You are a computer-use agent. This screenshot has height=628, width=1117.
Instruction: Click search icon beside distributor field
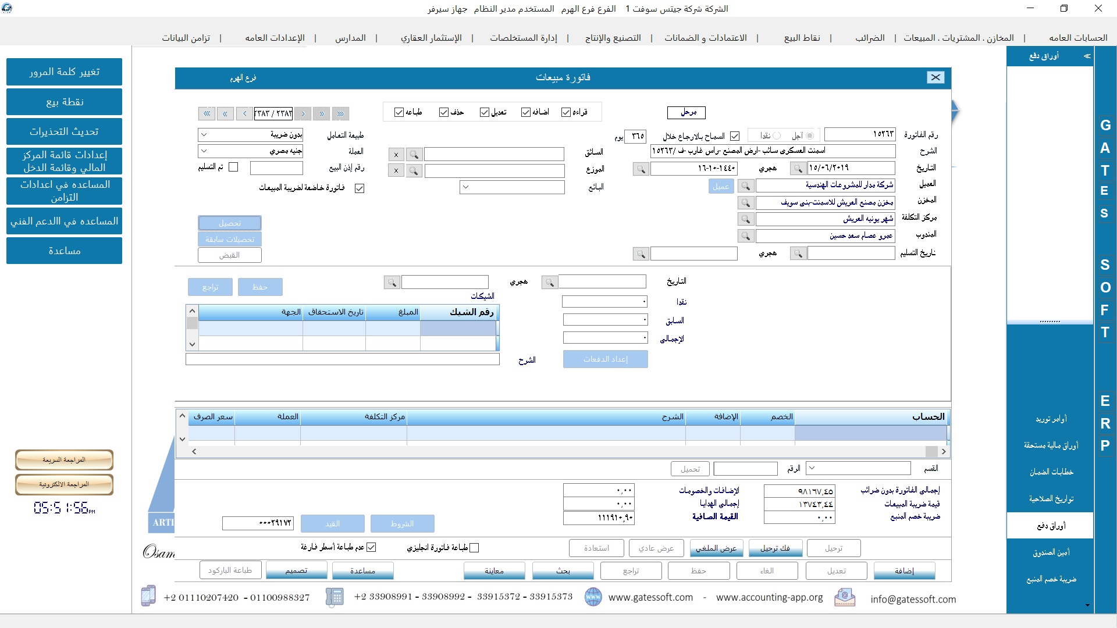pos(414,171)
